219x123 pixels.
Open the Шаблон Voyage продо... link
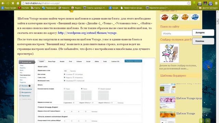click(189, 98)
